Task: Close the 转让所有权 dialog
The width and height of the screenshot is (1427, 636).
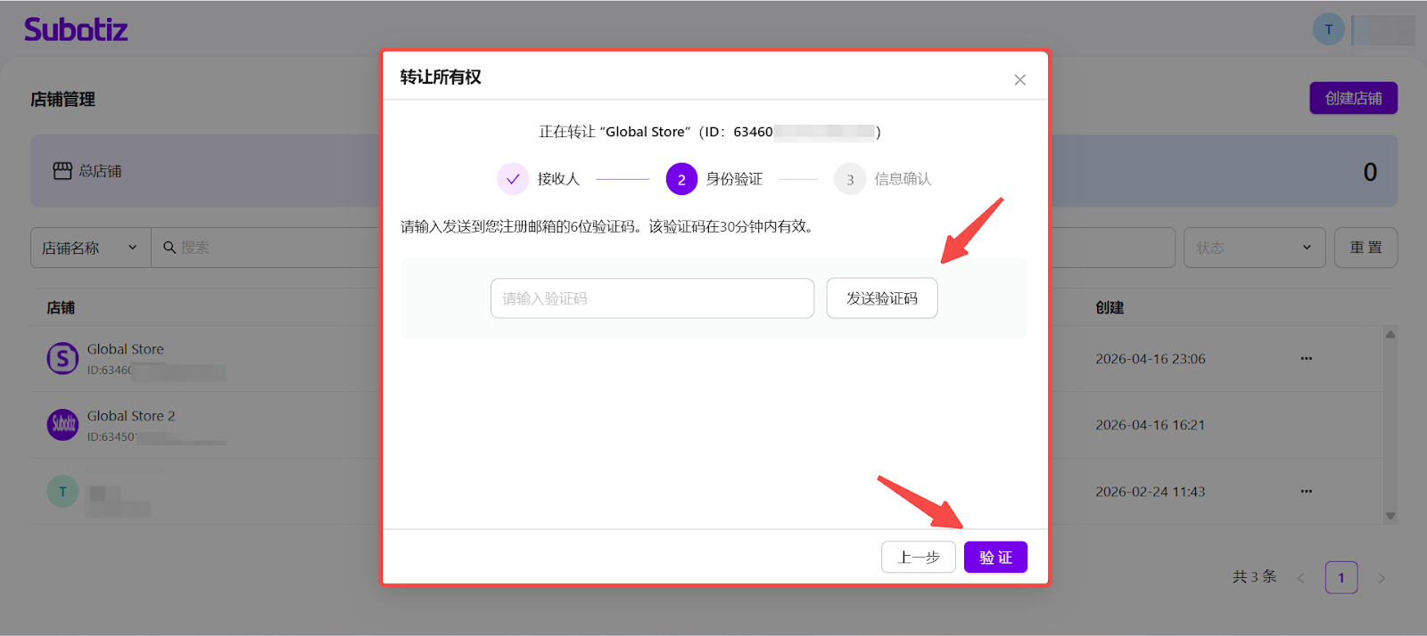Action: (x=1019, y=80)
